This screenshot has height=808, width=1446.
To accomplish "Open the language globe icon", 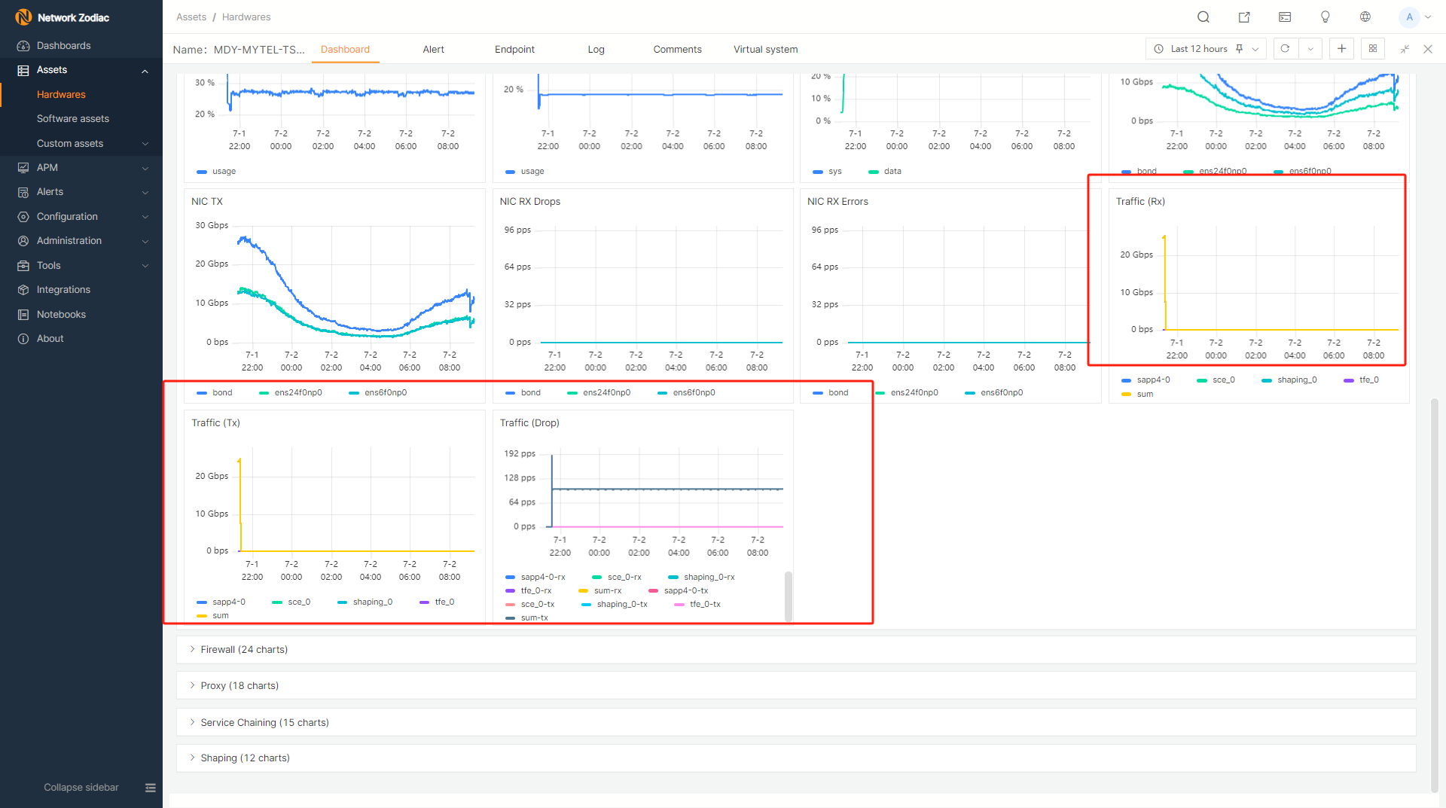I will click(1365, 17).
